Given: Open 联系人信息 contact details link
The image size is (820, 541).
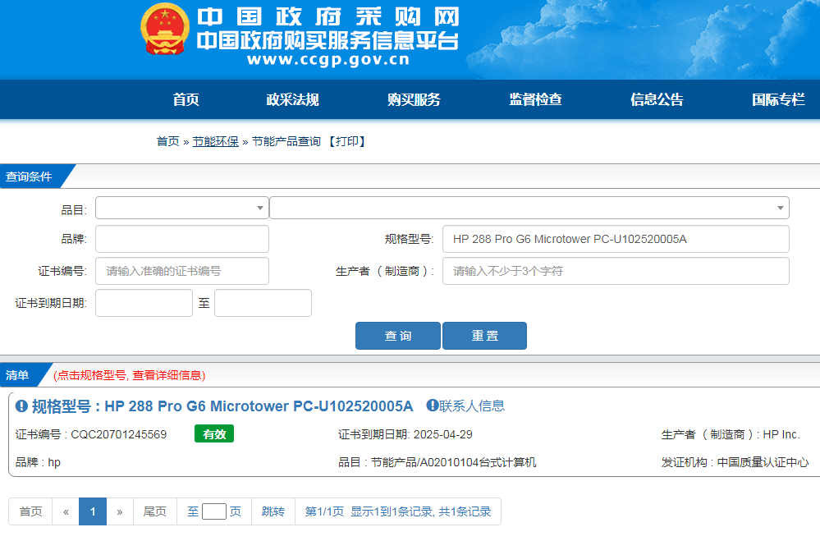Looking at the screenshot, I should [472, 406].
